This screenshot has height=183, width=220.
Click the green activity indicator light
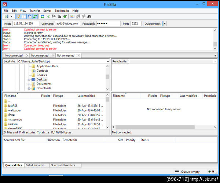(x=209, y=172)
